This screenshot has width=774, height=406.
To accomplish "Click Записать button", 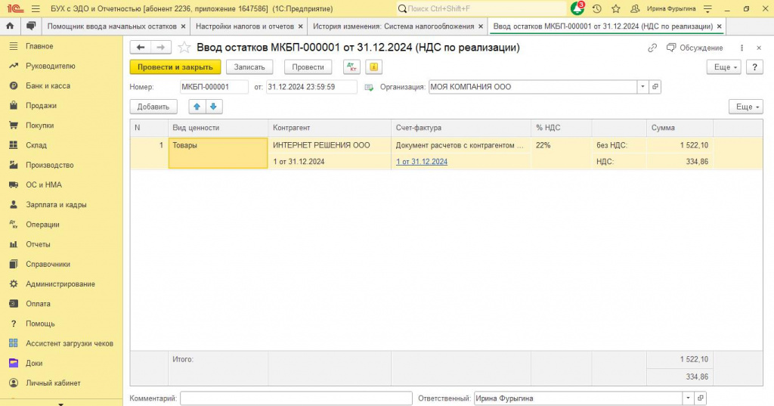I will point(249,67).
